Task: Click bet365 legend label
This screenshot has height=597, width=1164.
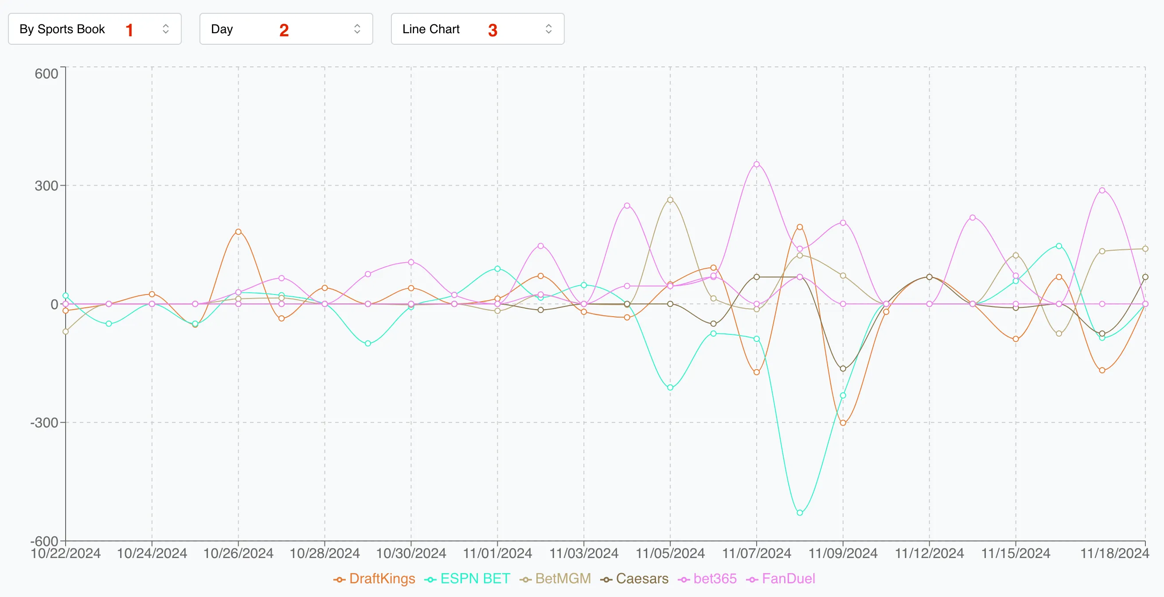Action: pos(715,579)
